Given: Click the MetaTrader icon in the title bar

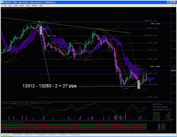Looking at the screenshot, I should point(2,2).
